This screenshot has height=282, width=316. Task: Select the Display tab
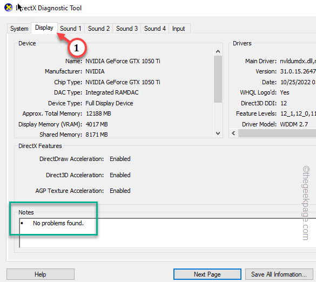pos(44,28)
